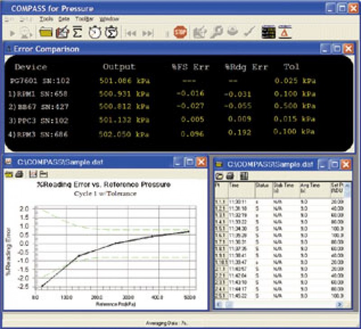Open the Window menu
This screenshot has width=361, height=329.
click(x=109, y=19)
